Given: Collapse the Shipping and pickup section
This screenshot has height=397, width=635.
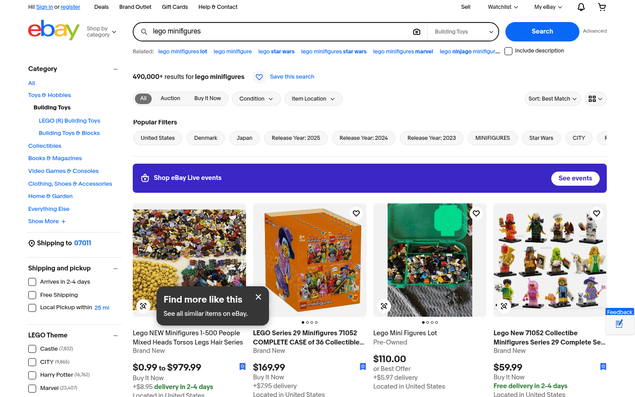Looking at the screenshot, I should [116, 269].
